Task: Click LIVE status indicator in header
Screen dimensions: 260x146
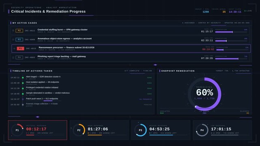Action: click(248, 11)
